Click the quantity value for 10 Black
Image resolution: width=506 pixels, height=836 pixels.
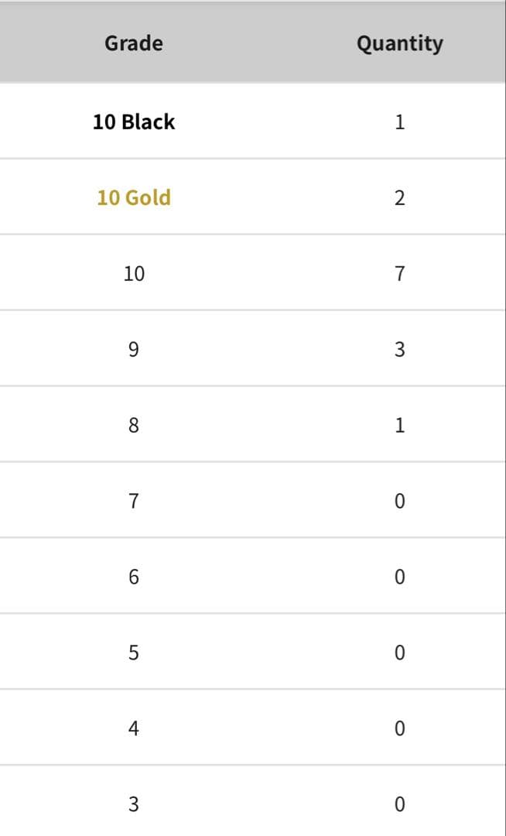399,122
